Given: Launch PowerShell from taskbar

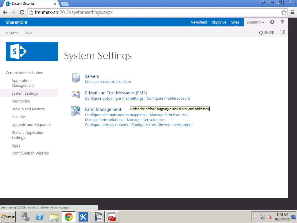Looking at the screenshot, I should pyautogui.click(x=40, y=217).
